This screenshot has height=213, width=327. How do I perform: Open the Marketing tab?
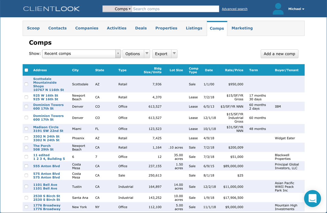[242, 28]
